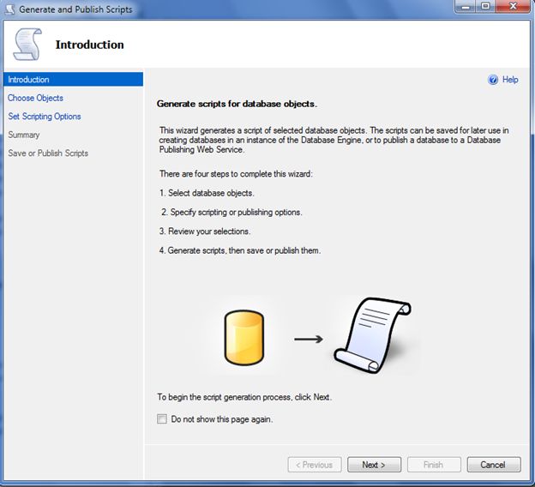Click the Finish button
This screenshot has width=535, height=487.
coord(434,465)
